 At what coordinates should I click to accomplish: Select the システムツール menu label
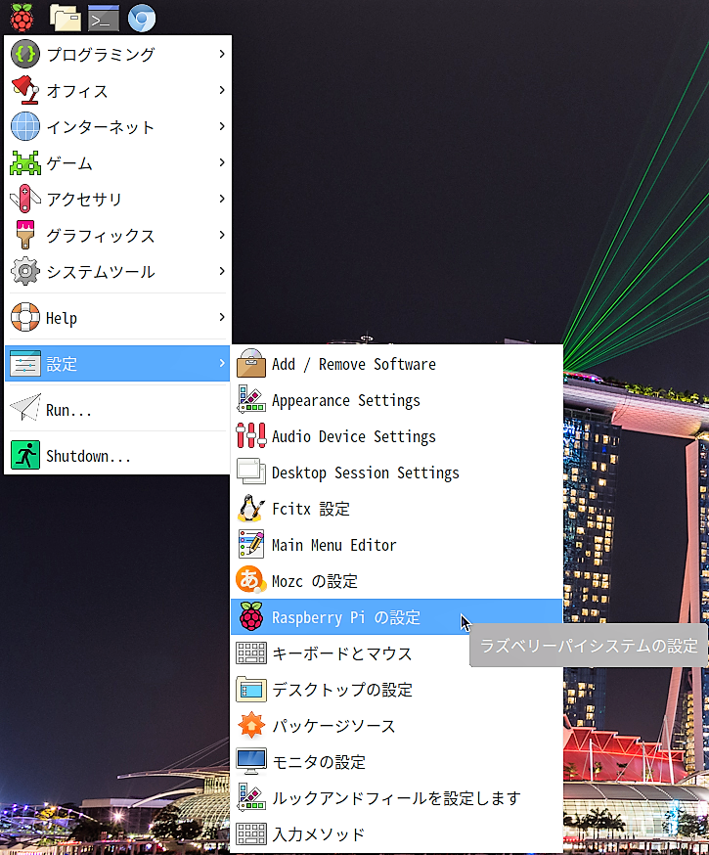click(x=101, y=272)
